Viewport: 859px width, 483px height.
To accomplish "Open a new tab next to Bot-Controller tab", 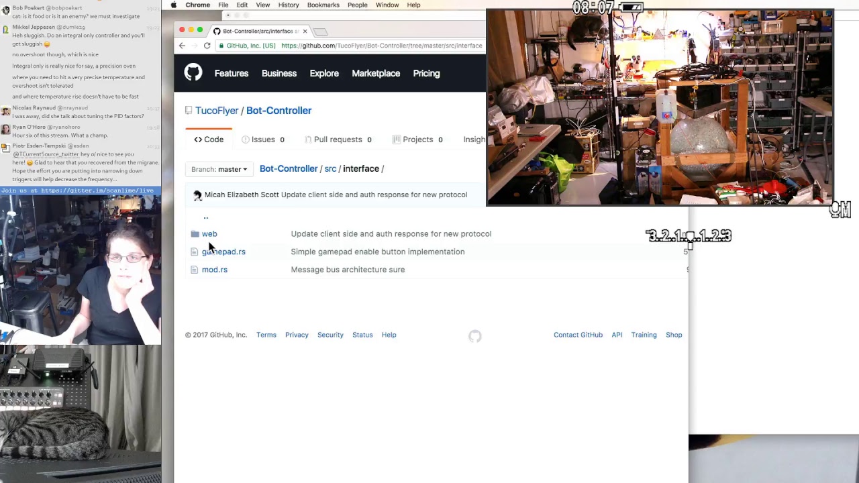I will 321,32.
